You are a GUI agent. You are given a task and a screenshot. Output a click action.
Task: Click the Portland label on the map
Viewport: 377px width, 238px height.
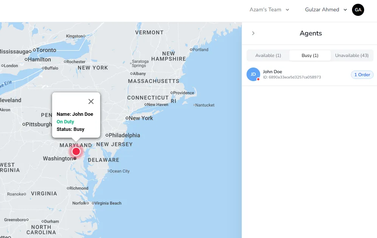pos(200,50)
